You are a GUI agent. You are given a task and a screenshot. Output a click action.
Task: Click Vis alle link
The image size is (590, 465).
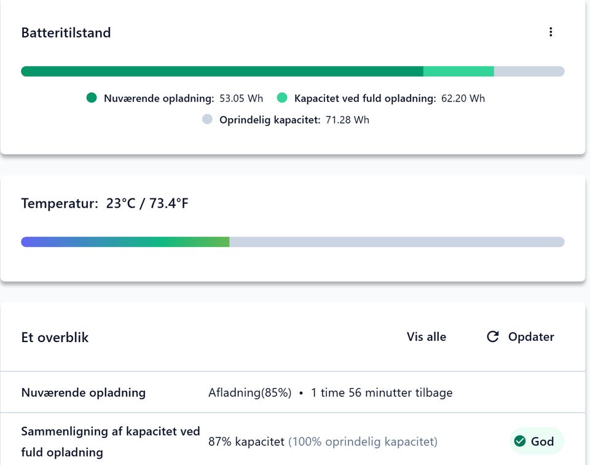coord(427,337)
